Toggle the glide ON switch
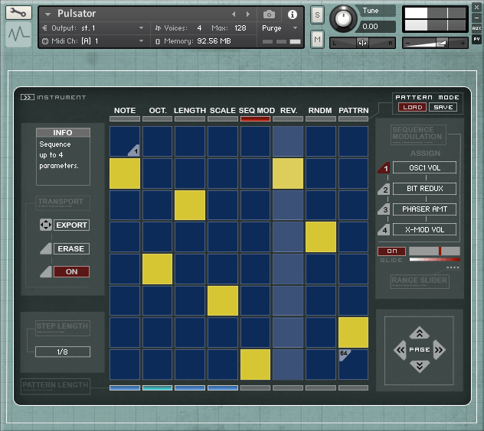Image resolution: width=484 pixels, height=431 pixels. pyautogui.click(x=391, y=251)
